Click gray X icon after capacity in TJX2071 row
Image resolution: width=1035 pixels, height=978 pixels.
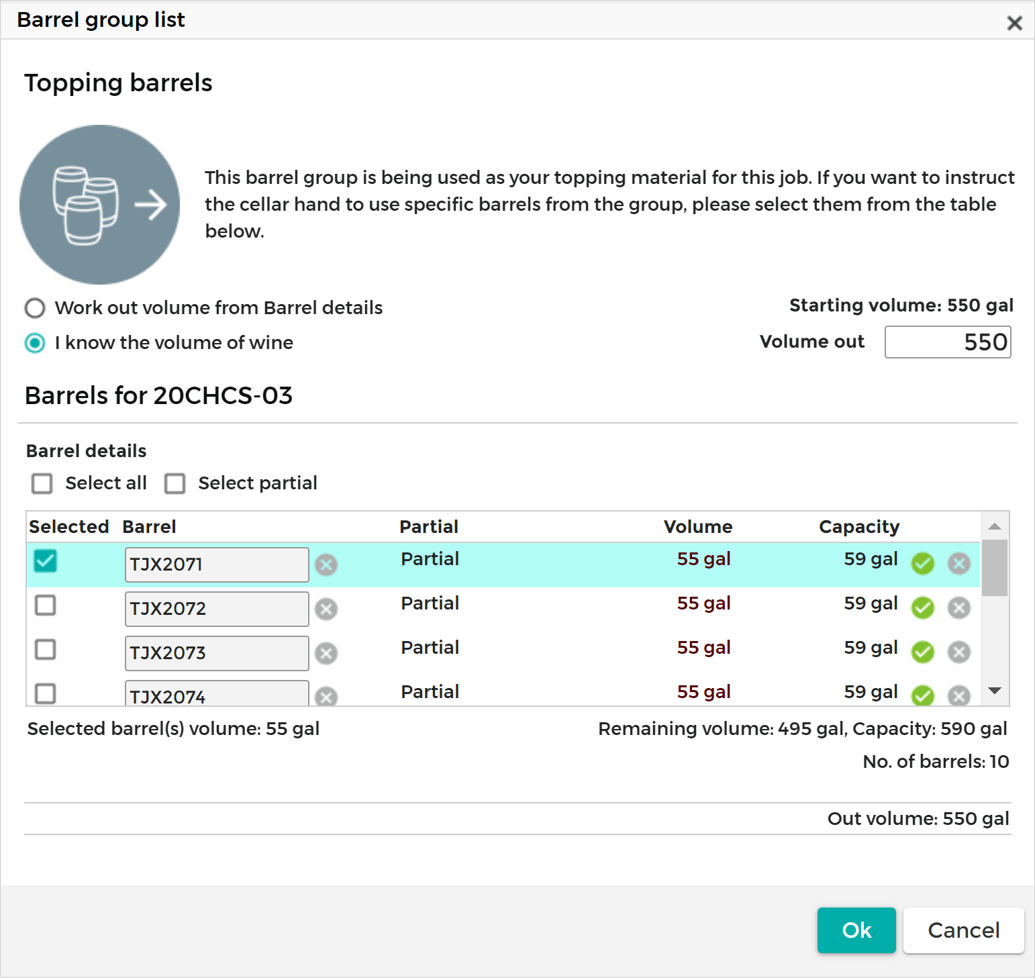(959, 564)
